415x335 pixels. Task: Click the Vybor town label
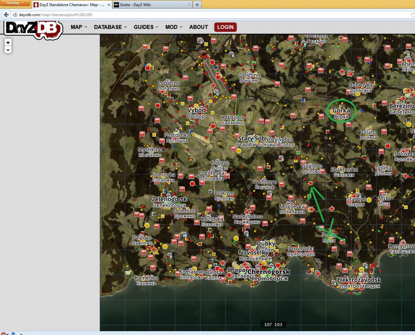pos(196,113)
